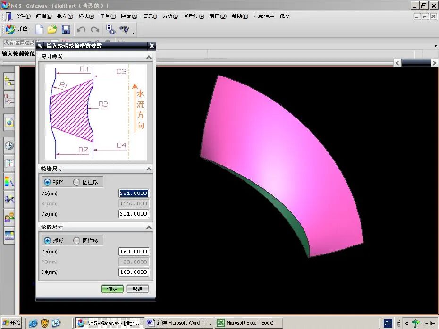This screenshot has height=329, width=439.
Task: Click the CH language indicator in the taskbar
Action: point(388,323)
